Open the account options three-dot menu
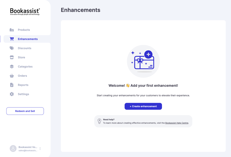231x157 pixels. 40,148
